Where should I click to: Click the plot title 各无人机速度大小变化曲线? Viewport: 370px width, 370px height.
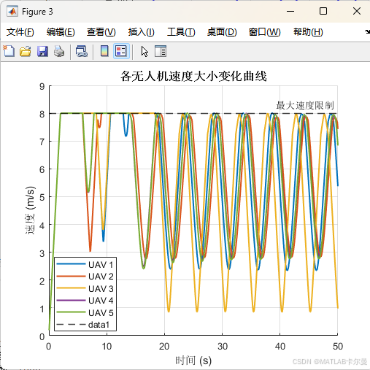pos(193,76)
